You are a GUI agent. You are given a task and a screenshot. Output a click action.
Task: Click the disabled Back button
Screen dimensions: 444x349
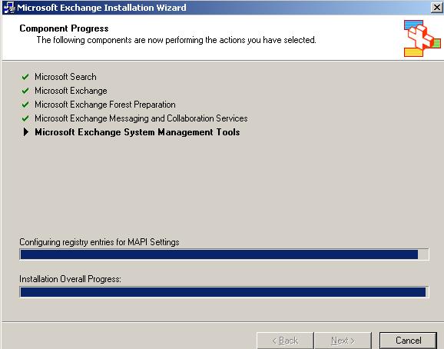coord(285,341)
